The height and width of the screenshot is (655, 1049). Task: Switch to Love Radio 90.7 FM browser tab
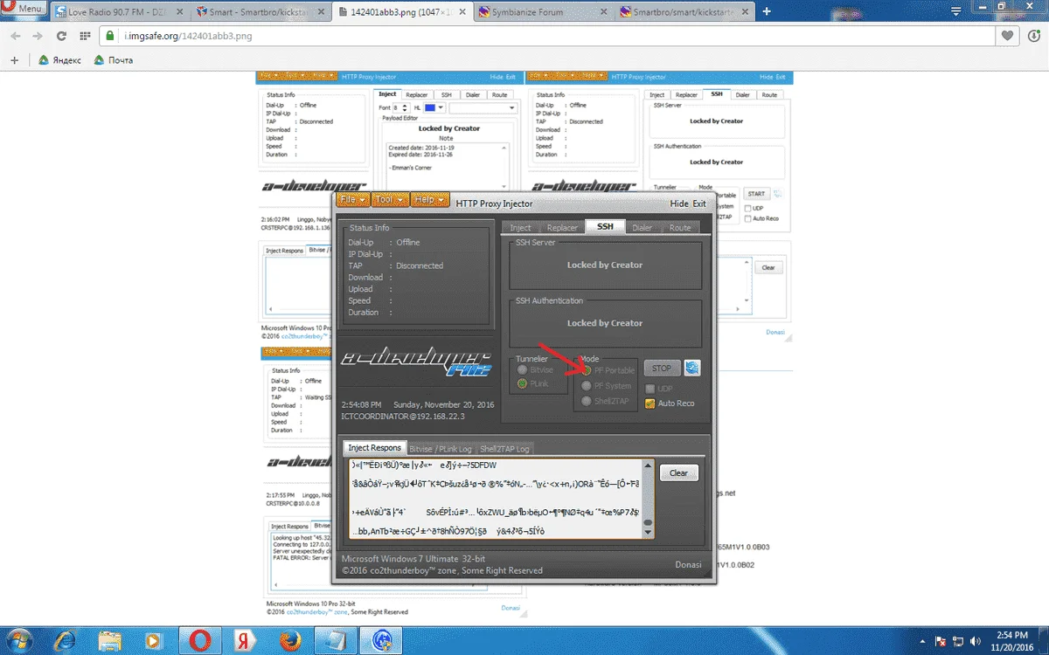(x=121, y=11)
